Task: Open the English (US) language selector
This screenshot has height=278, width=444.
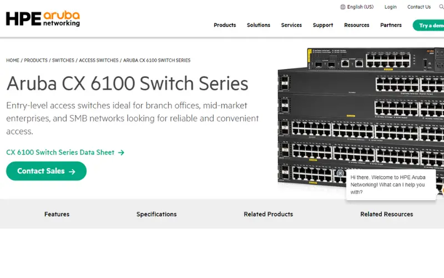Action: click(357, 7)
